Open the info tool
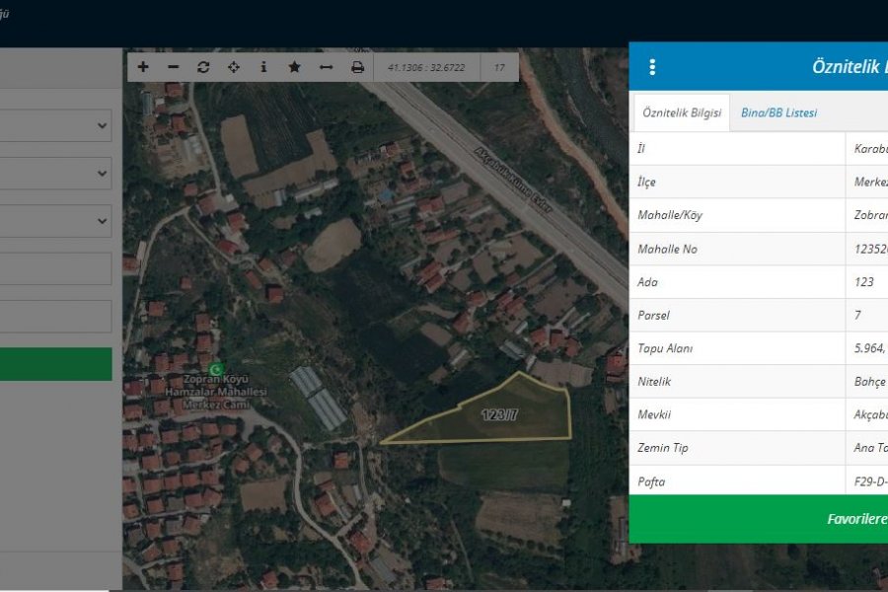The width and height of the screenshot is (888, 592). tap(263, 67)
